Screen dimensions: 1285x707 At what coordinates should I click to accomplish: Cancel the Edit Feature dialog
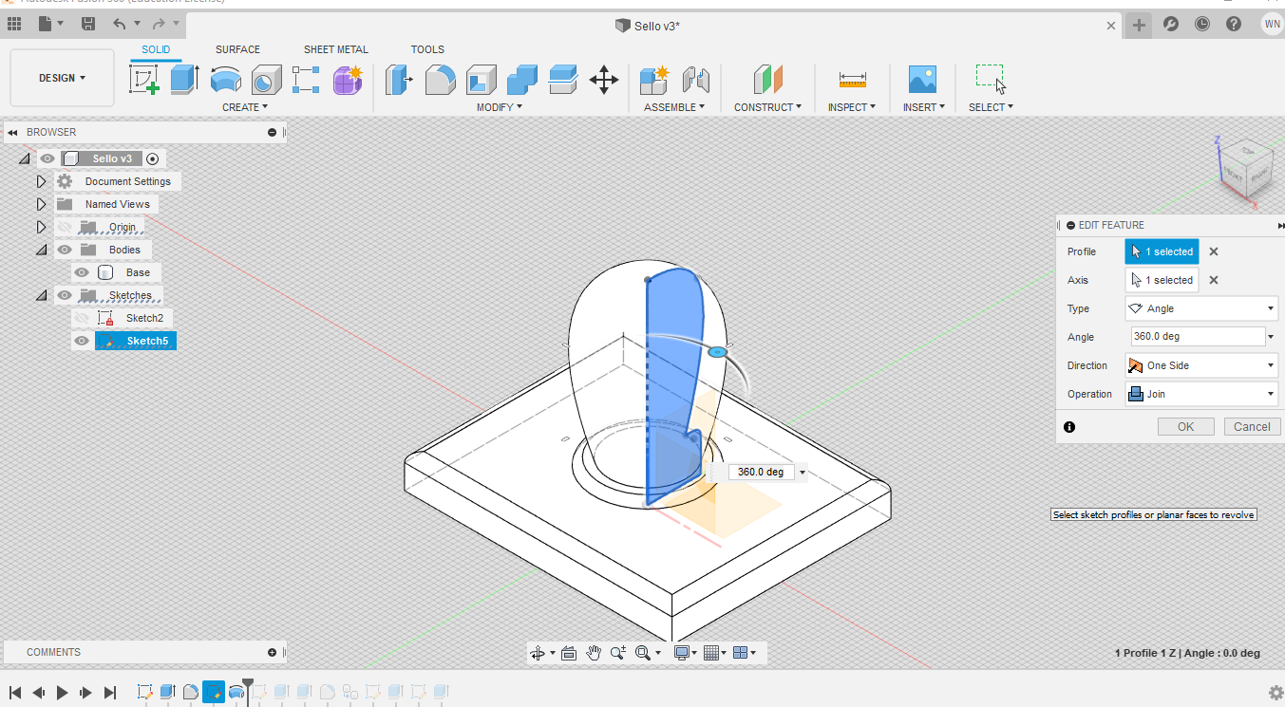1252,427
